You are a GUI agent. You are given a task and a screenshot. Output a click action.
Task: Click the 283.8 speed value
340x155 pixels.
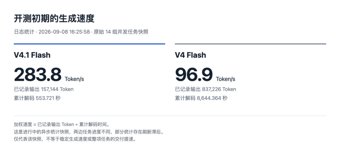(x=38, y=74)
